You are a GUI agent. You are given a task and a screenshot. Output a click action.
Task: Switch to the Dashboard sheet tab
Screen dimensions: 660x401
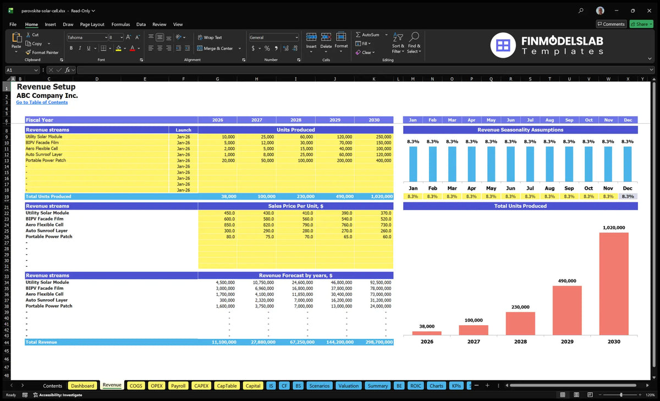click(x=83, y=386)
